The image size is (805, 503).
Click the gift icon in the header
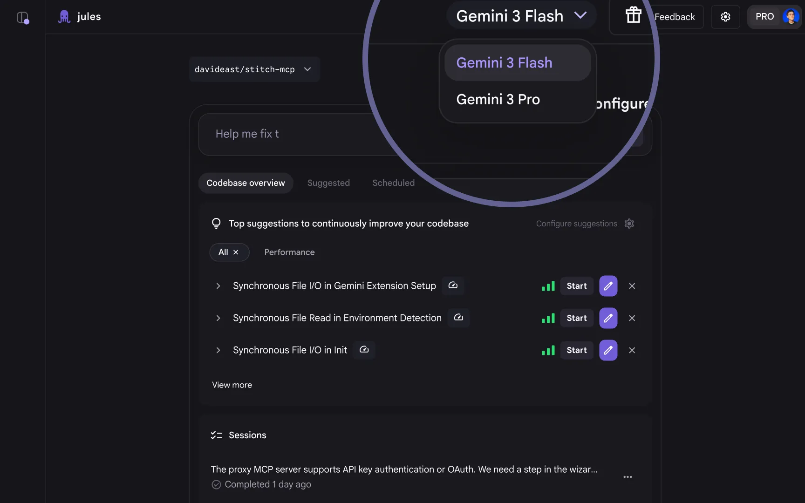pos(634,14)
